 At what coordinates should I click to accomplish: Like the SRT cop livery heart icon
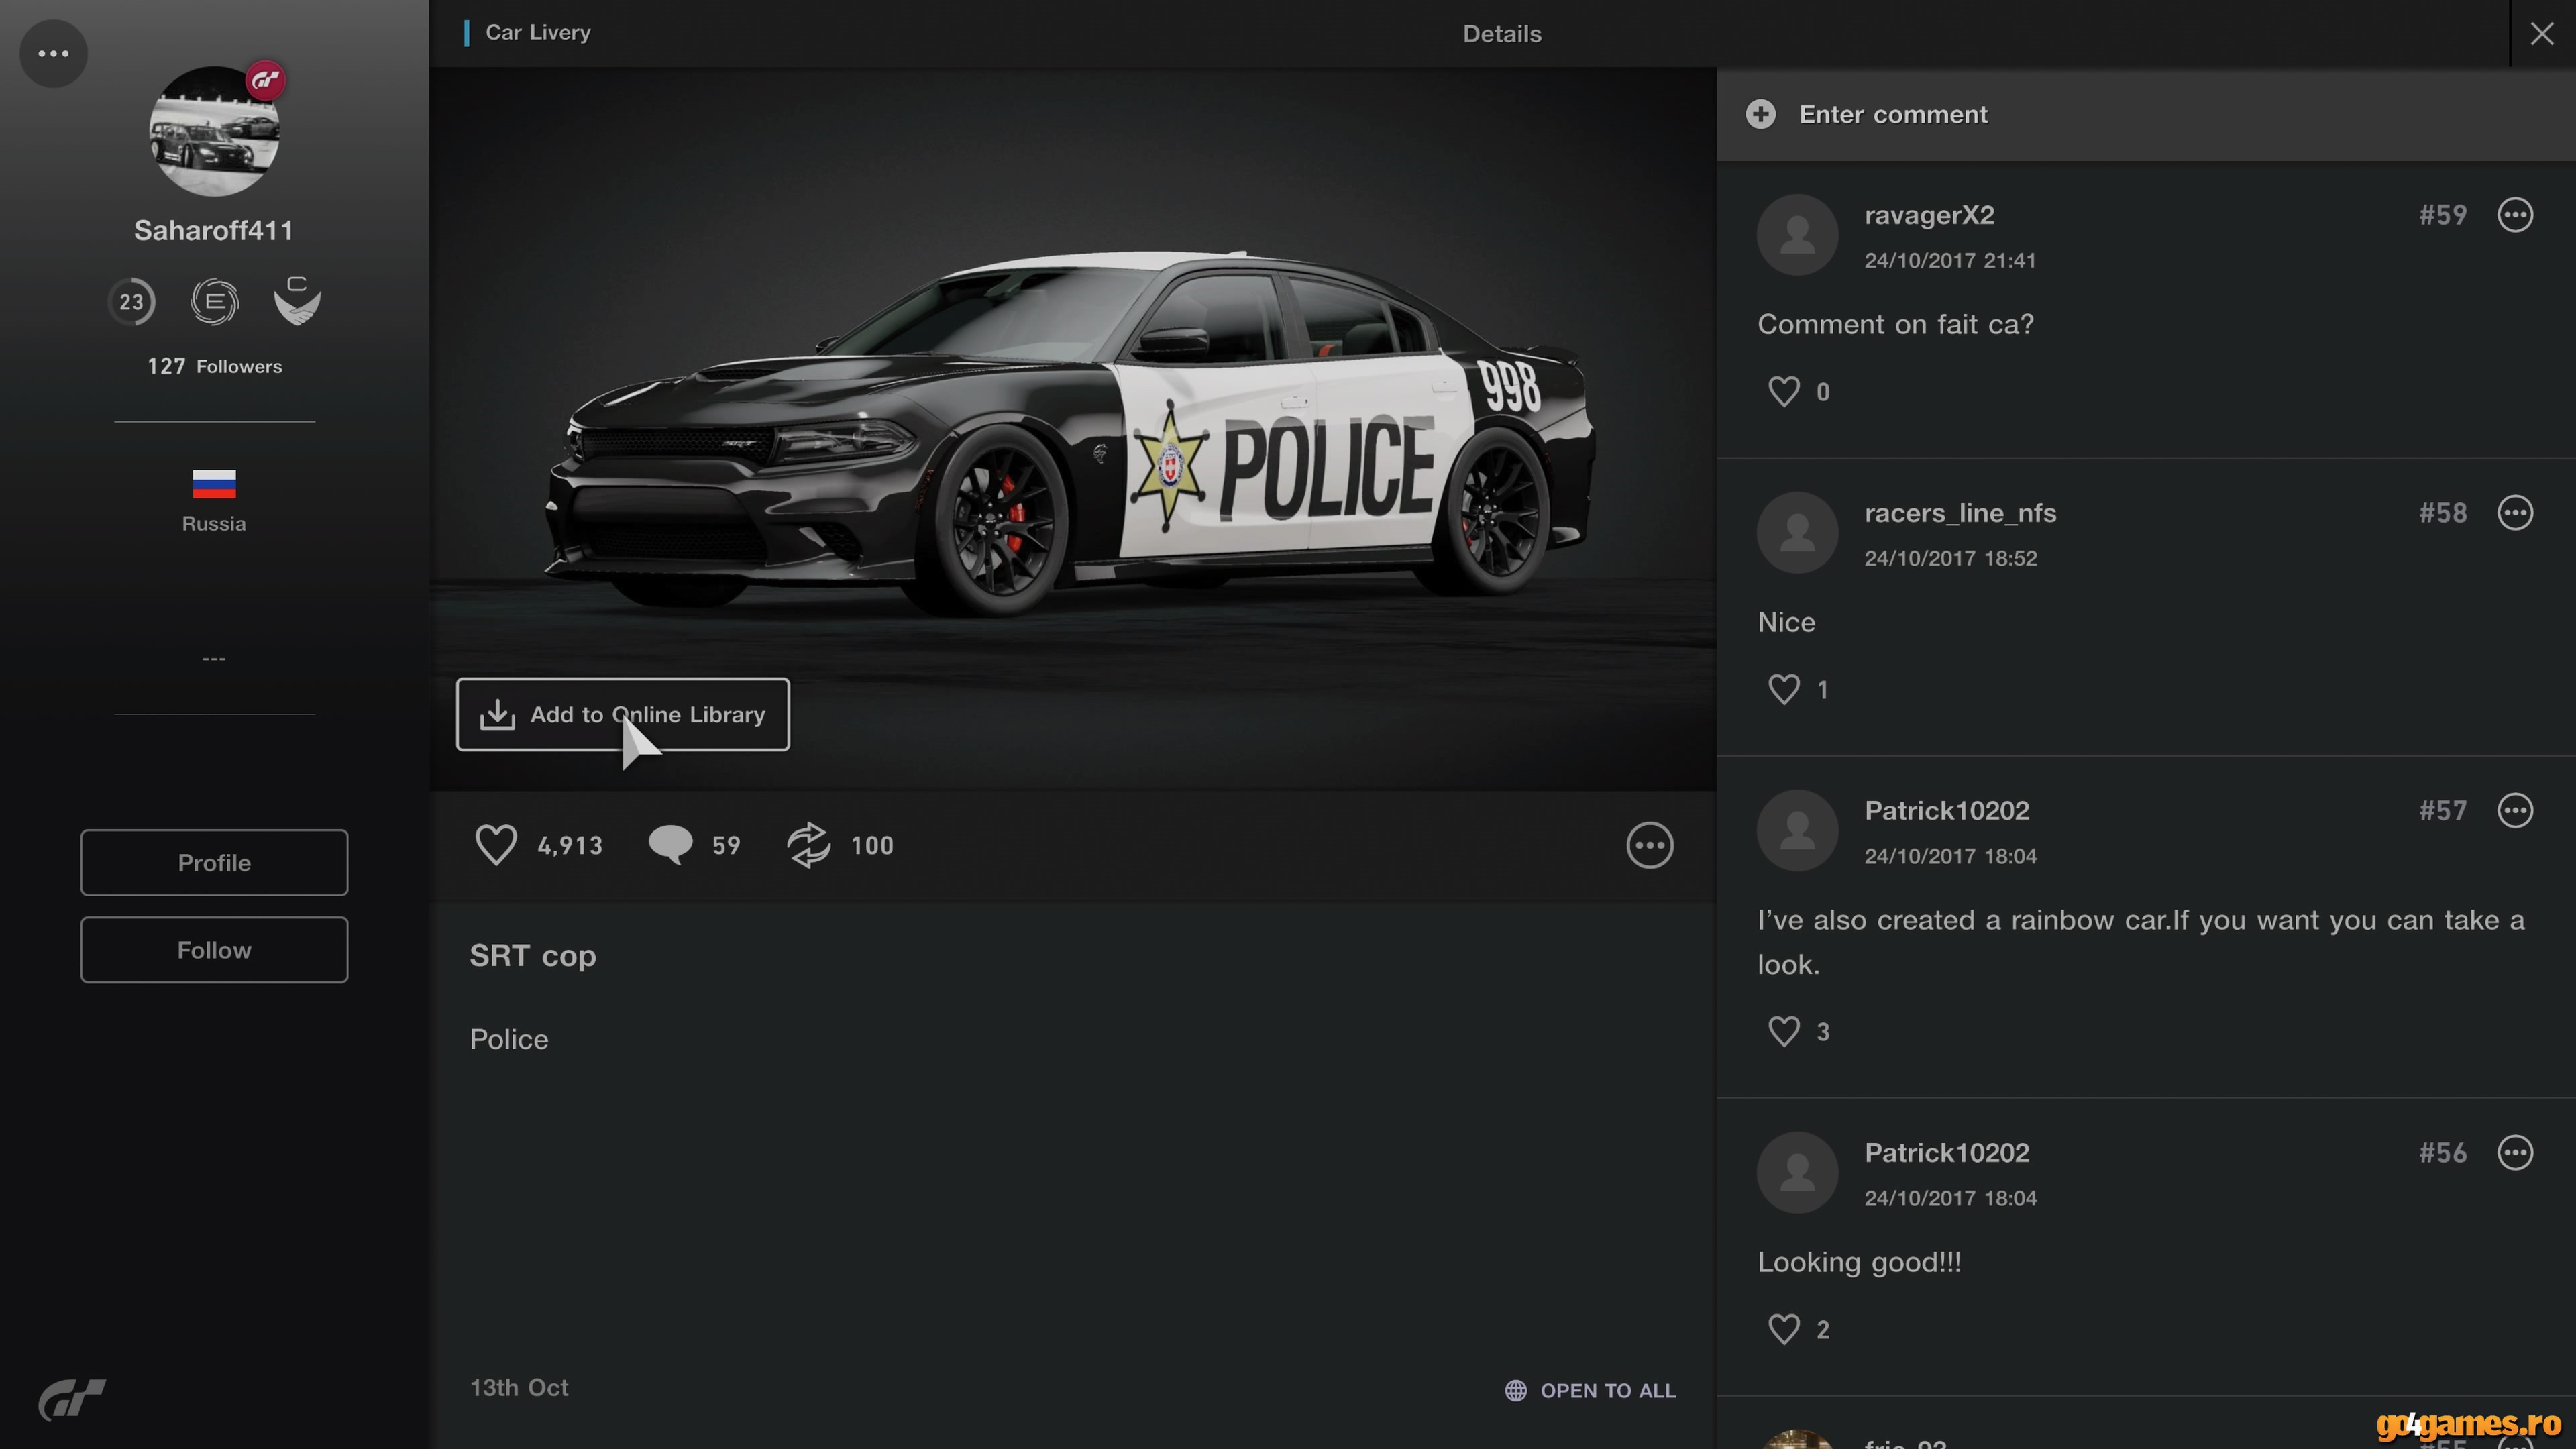pos(495,845)
